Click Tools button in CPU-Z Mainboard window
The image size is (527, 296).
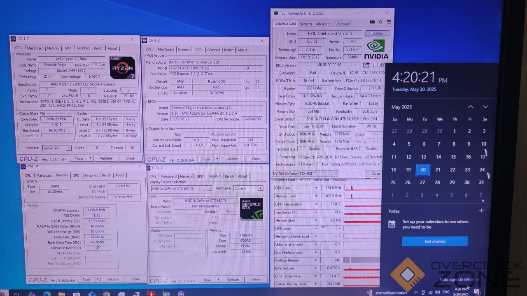coord(206,159)
